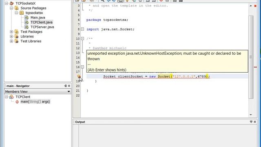
Task: Click the closing brace on line 21
Action: tap(88, 91)
